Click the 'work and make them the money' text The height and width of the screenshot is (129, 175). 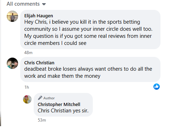pyautogui.click(x=62, y=76)
